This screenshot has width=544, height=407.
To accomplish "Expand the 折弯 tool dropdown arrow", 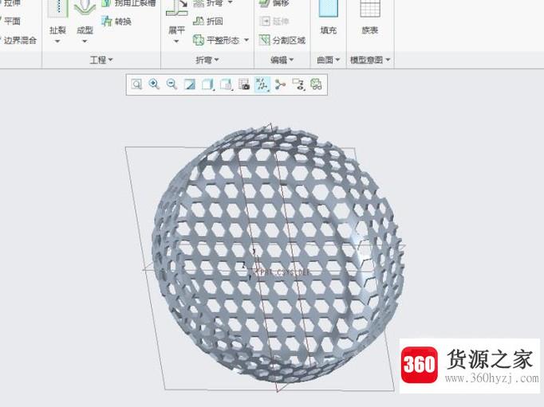I will click(x=231, y=2).
